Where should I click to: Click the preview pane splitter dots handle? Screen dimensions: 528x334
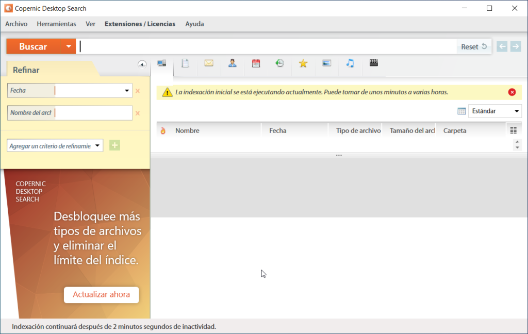tap(339, 155)
